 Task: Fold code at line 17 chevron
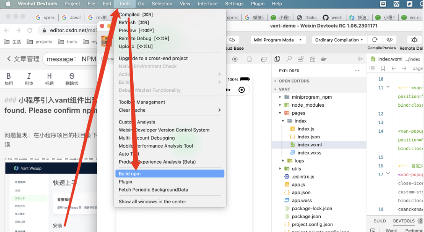(x=388, y=173)
